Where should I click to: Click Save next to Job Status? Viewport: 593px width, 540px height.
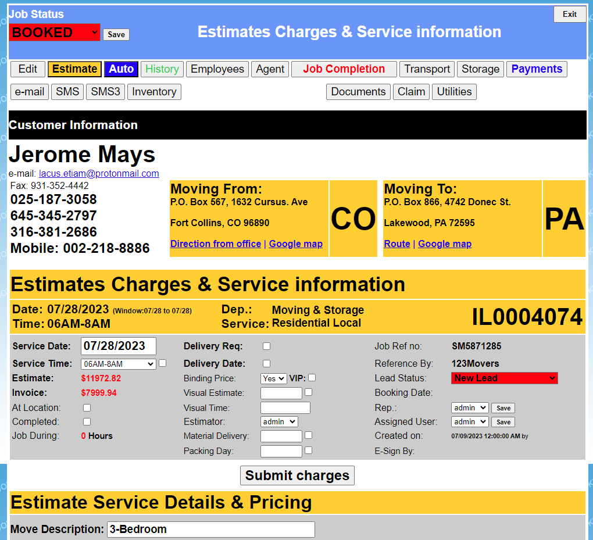click(x=116, y=34)
